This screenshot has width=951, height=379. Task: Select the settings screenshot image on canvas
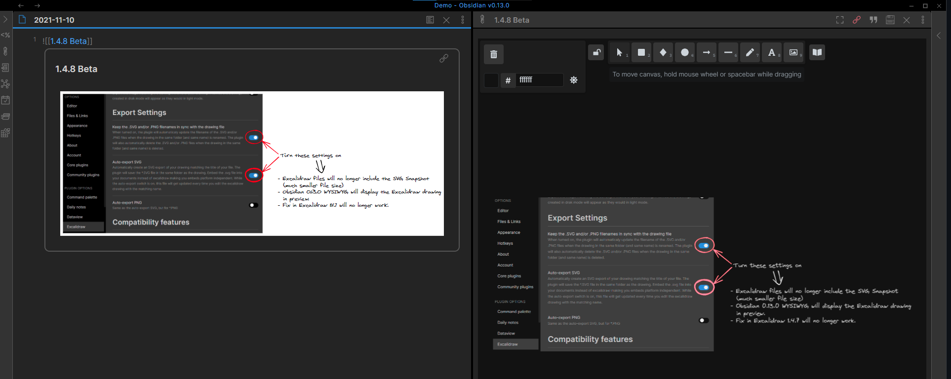603,274
